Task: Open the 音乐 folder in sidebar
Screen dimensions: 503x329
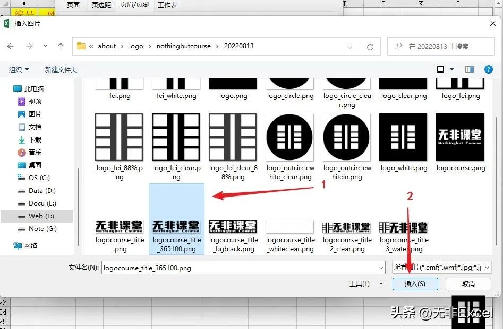Action: [x=30, y=153]
